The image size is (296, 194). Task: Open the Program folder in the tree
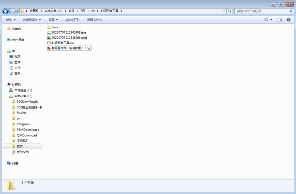21,124
